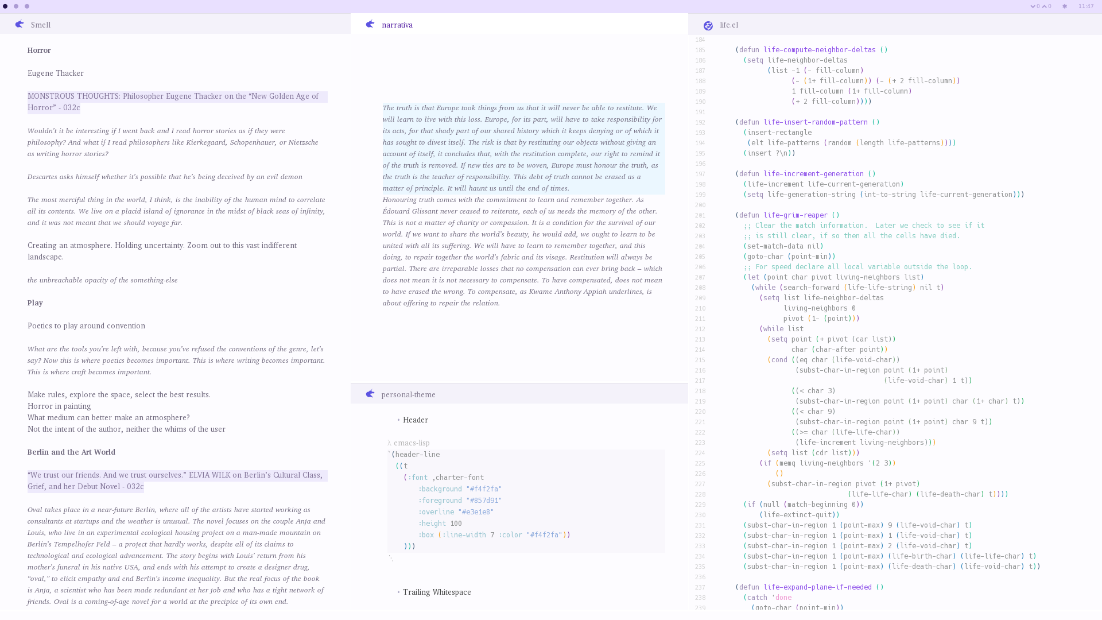Screen dimensions: 1102x620
Task: Click line number 201 in the gutter
Action: 700,215
